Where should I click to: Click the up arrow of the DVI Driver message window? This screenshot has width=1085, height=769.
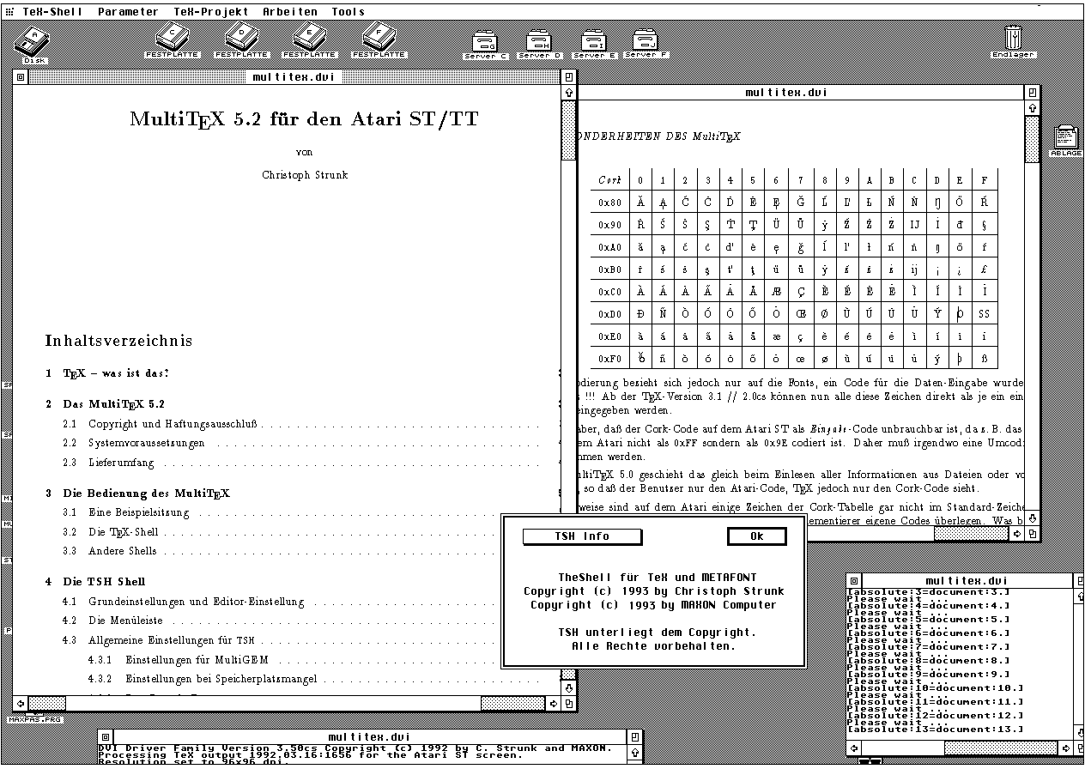(x=634, y=751)
